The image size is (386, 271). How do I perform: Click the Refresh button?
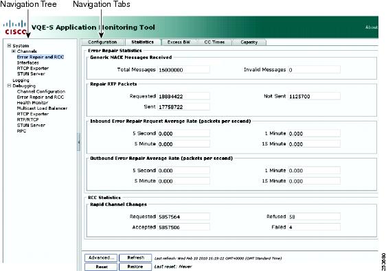135,258
